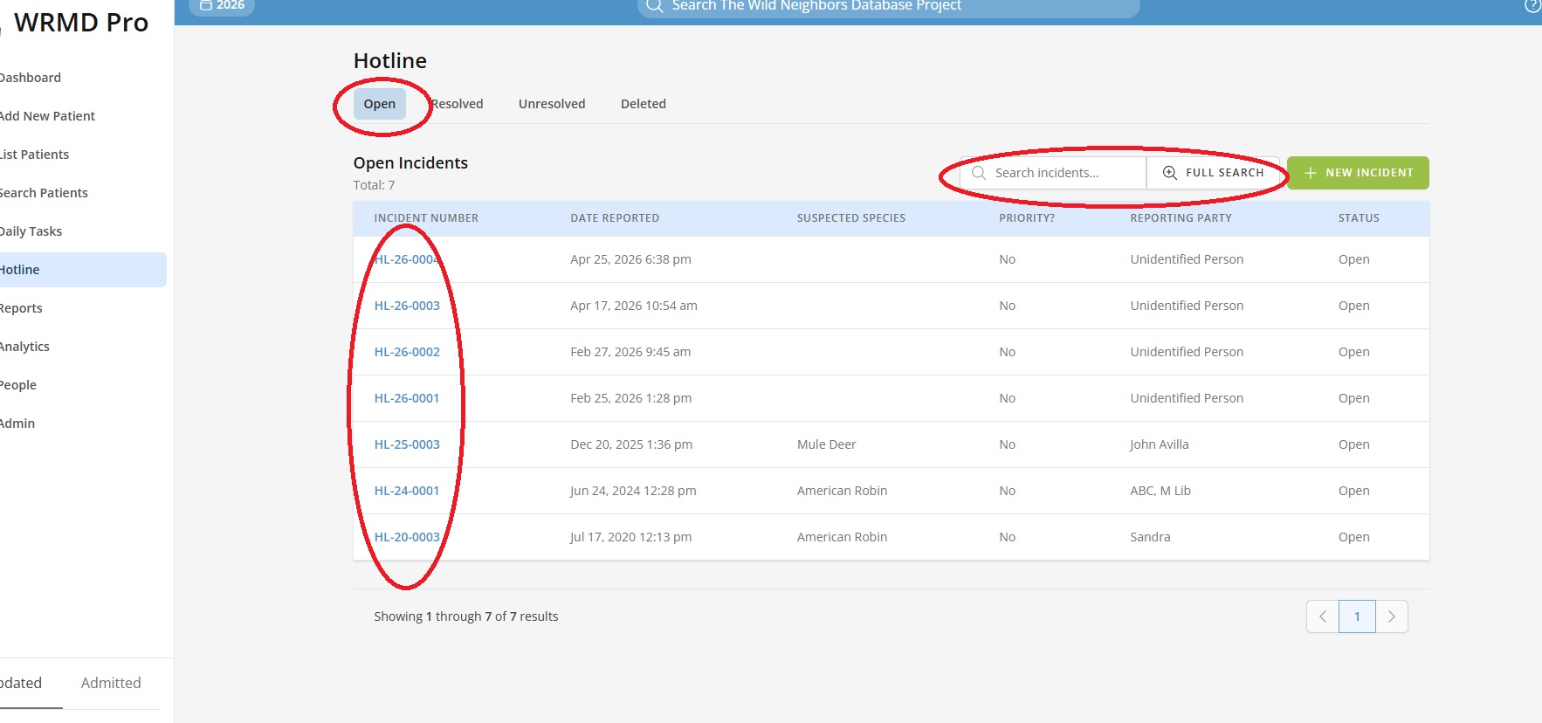Click the FULL SEARCH button
This screenshot has width=1542, height=723.
tap(1213, 173)
